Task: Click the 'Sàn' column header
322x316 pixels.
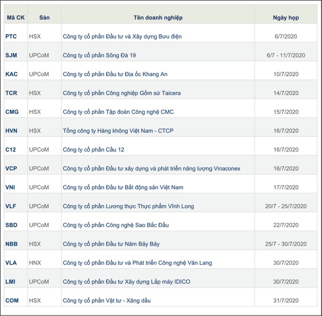Action: [44, 18]
